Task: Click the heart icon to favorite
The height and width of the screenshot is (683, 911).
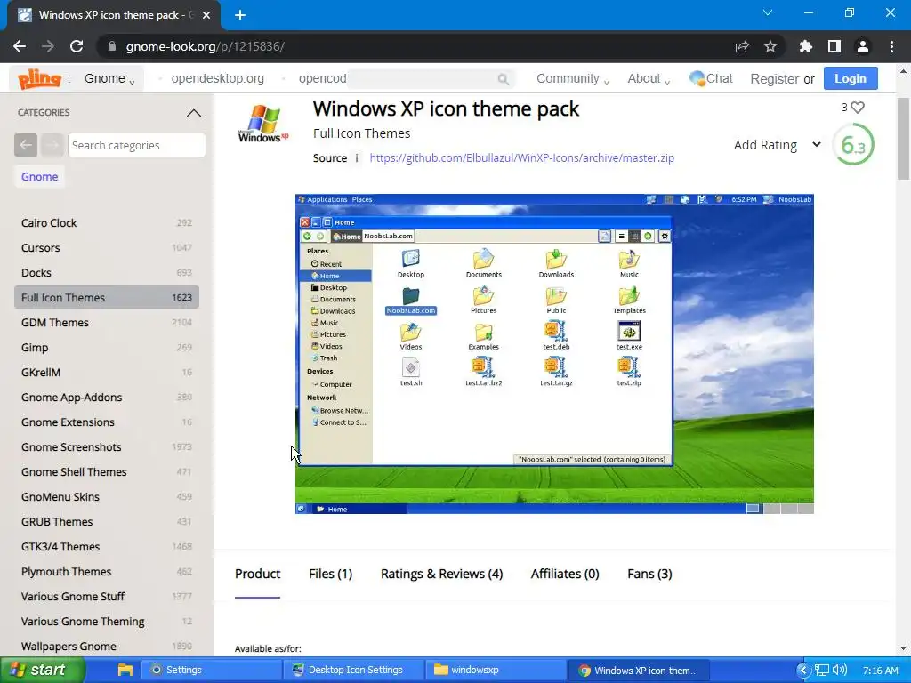Action: coord(858,107)
